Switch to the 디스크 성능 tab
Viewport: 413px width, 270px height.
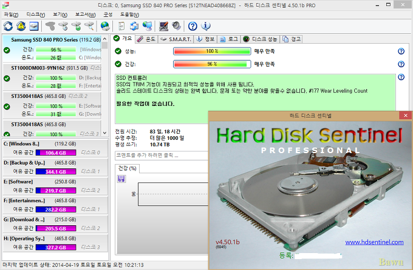click(x=260, y=39)
